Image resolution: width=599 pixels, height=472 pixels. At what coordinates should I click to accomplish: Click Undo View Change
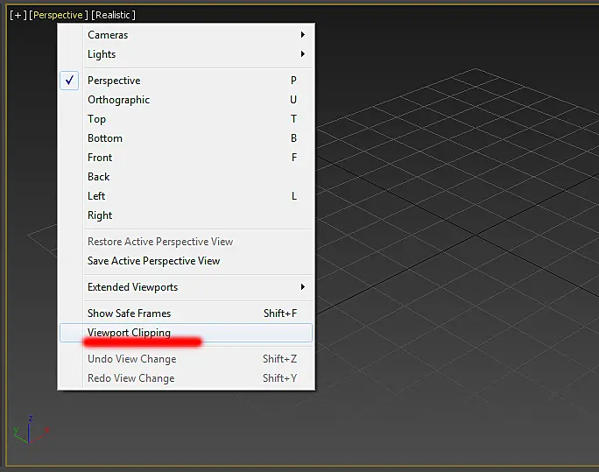tap(186, 358)
